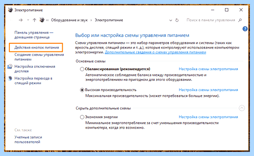Screen dimensions: 254x156
Task: Click the display shutdown settings monitor icon
Action: (x=10, y=67)
